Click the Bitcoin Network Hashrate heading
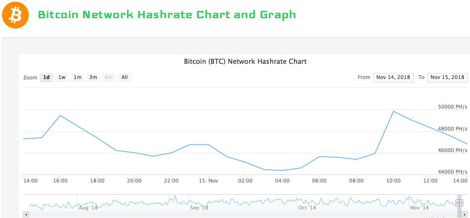This screenshot has height=218, width=470. (x=167, y=14)
